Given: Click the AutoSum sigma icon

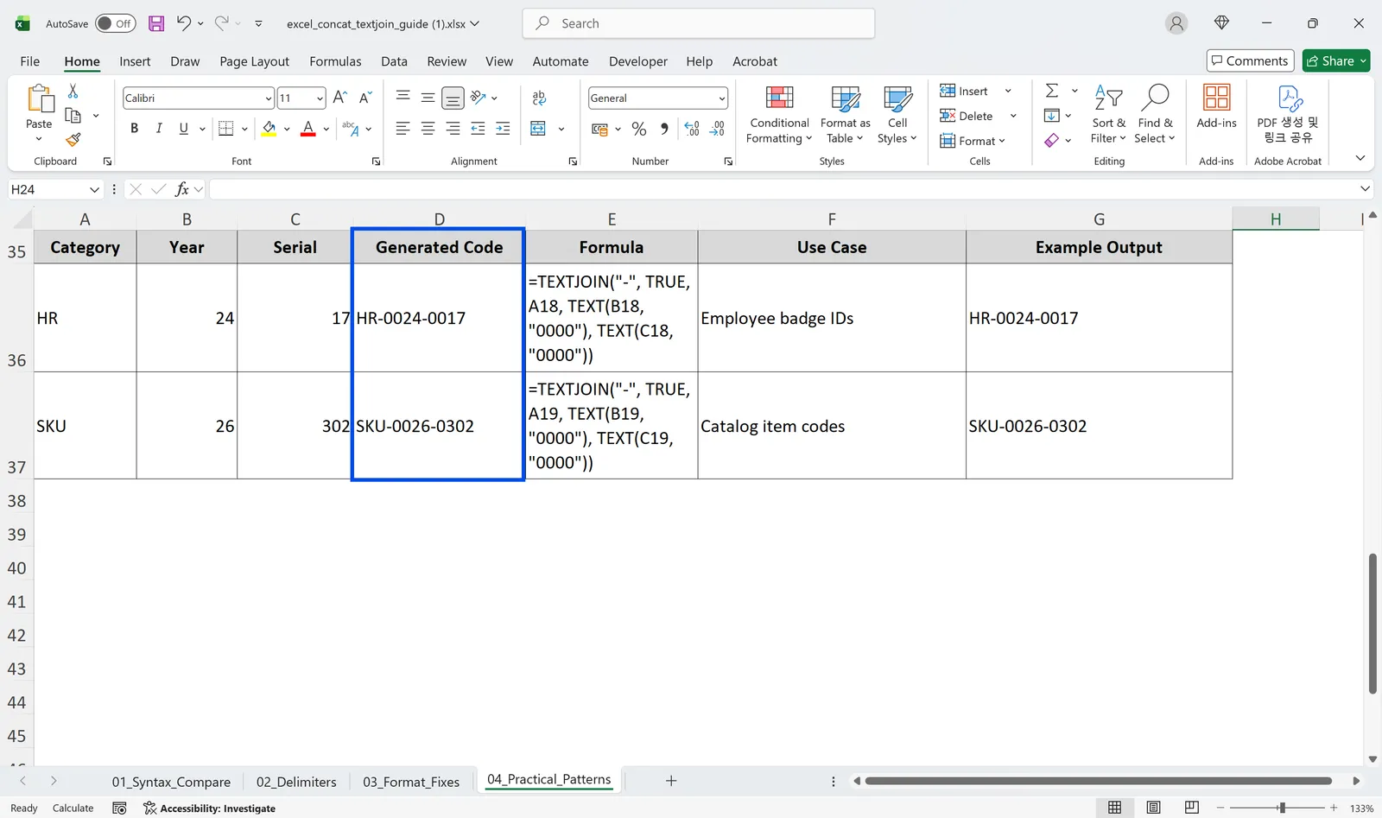Looking at the screenshot, I should pos(1052,91).
